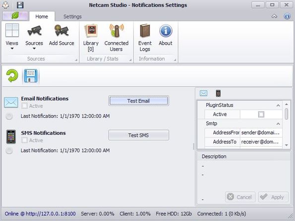Collapse the PluginStatus category
Viewport: 295px width, 221px height.
(x=278, y=106)
